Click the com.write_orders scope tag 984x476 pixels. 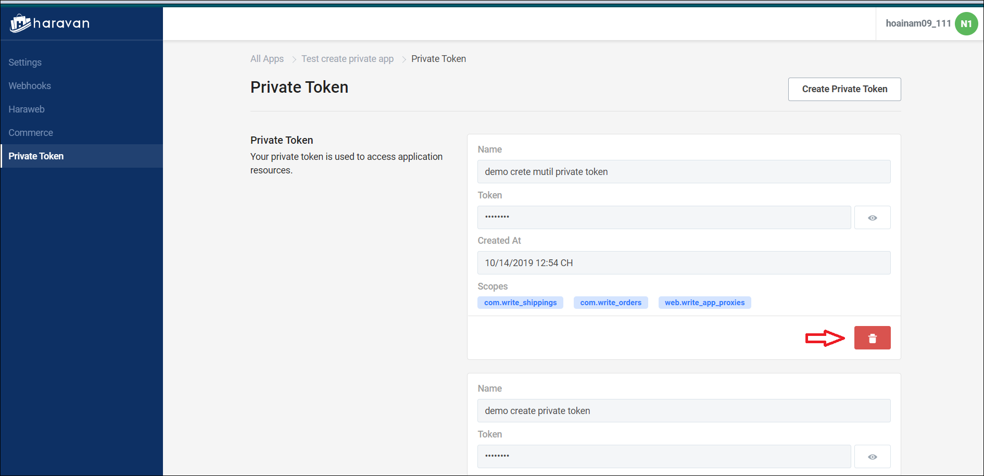(x=611, y=303)
